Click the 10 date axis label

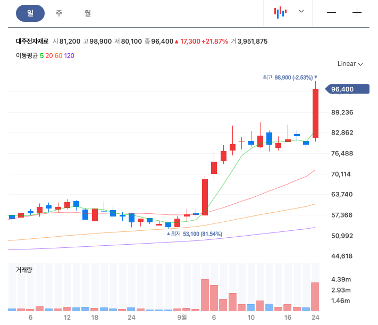pyautogui.click(x=251, y=318)
